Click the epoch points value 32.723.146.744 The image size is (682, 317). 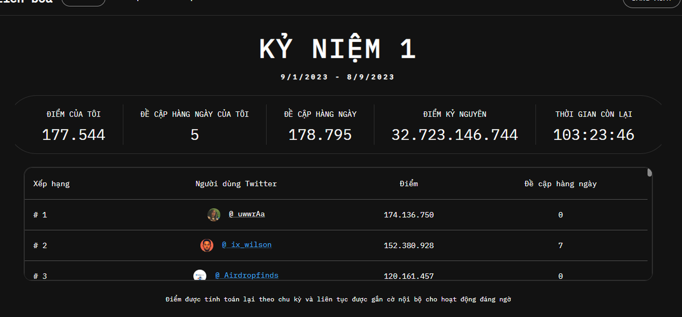455,135
